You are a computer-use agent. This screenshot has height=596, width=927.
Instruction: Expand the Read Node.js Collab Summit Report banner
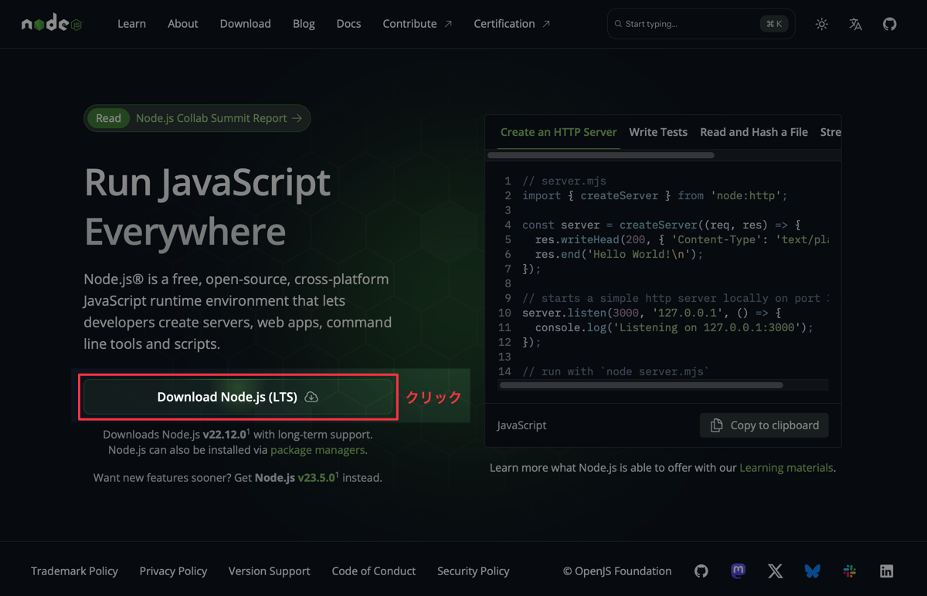pyautogui.click(x=197, y=117)
